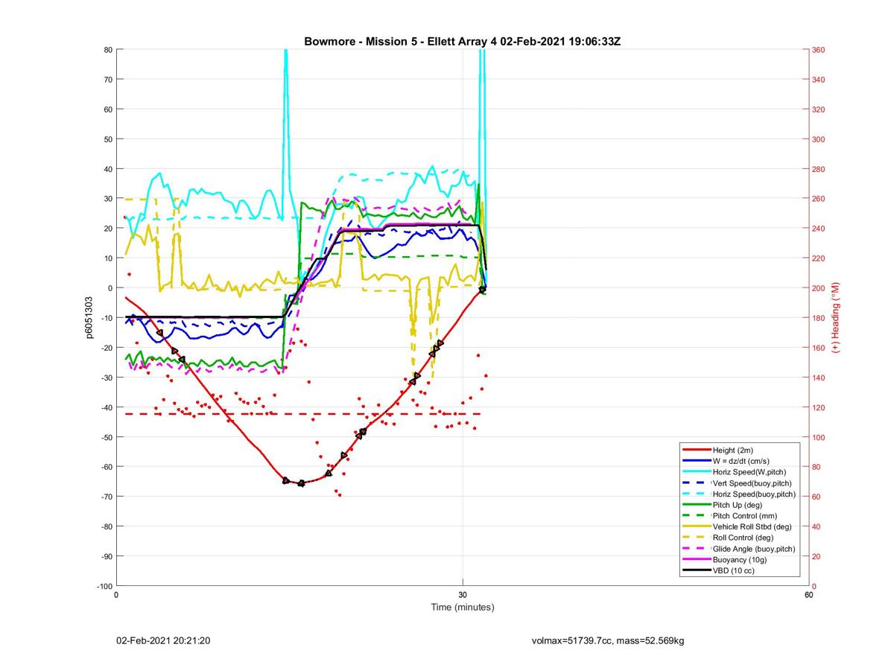Click the '02-Feb-2021 20:21:20' timestamp footer
The width and height of the screenshot is (894, 659).
pyautogui.click(x=163, y=641)
